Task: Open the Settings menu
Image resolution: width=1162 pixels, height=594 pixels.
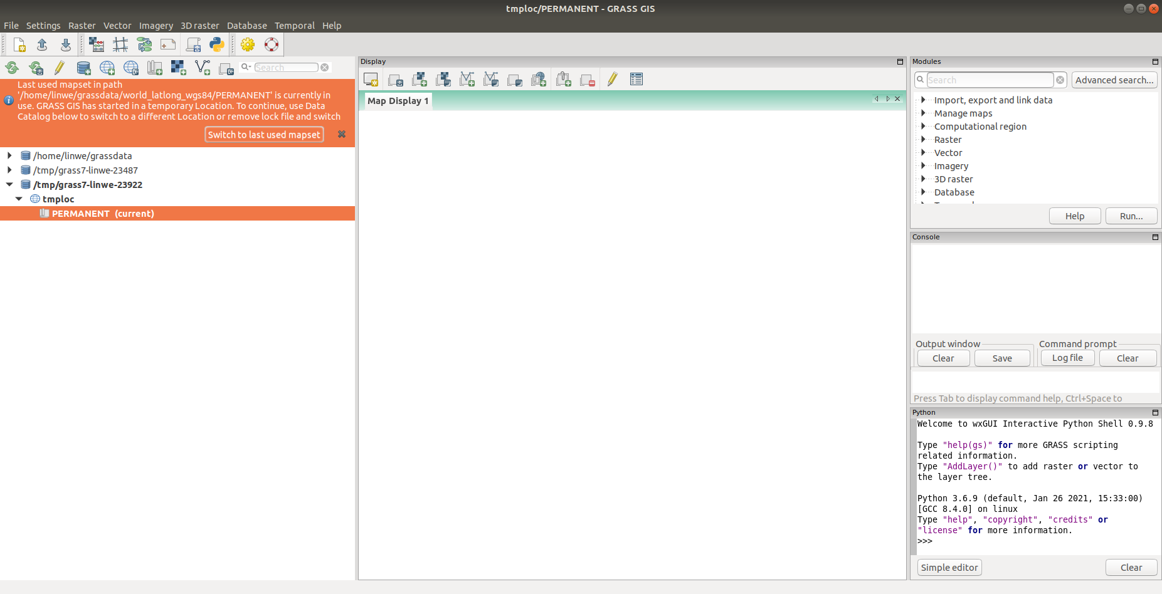Action: click(x=43, y=26)
